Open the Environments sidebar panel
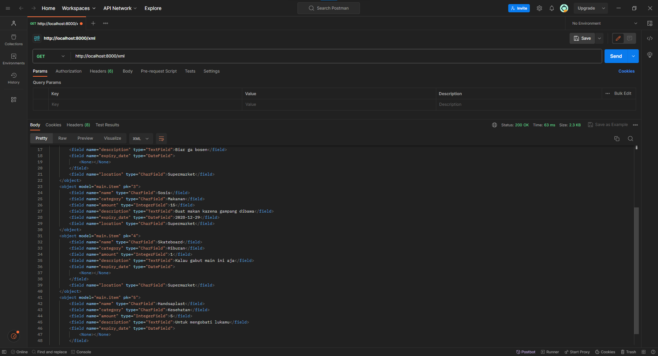658x356 pixels. tap(13, 59)
